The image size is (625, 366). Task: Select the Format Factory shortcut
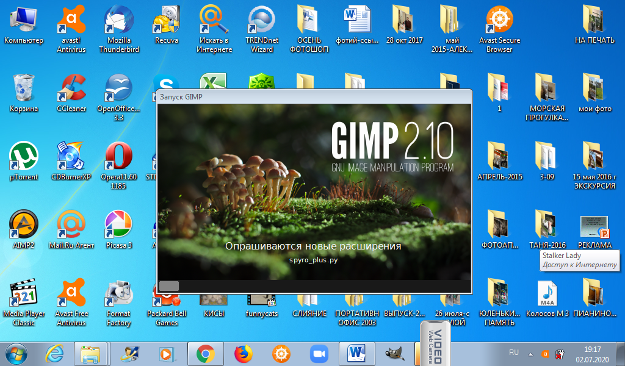pyautogui.click(x=119, y=303)
